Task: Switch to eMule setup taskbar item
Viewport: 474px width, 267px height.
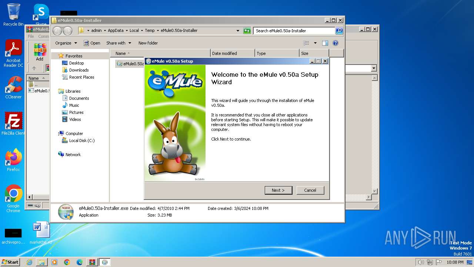Action: 105,262
